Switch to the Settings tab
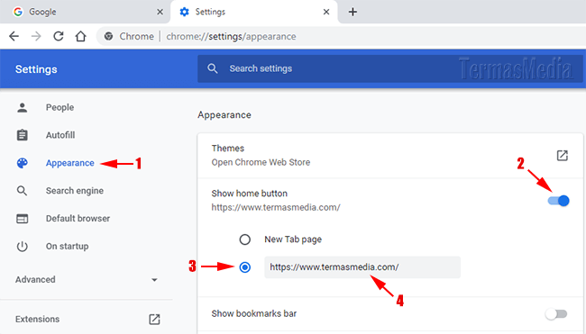586x334 pixels. (x=254, y=12)
